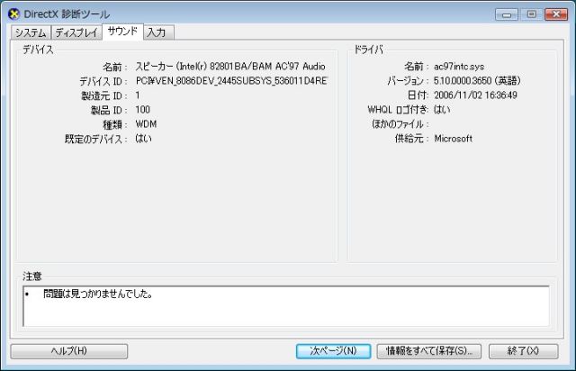
Task: Maximize the DirectX 診断ツール window
Action: pyautogui.click(x=530, y=14)
